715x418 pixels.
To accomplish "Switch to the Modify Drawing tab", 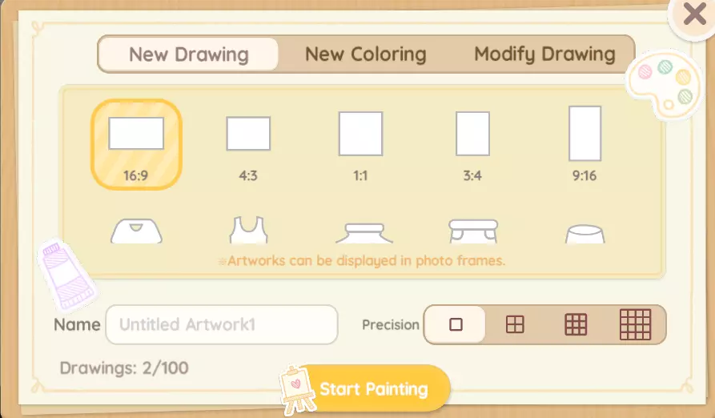I will pyautogui.click(x=544, y=54).
